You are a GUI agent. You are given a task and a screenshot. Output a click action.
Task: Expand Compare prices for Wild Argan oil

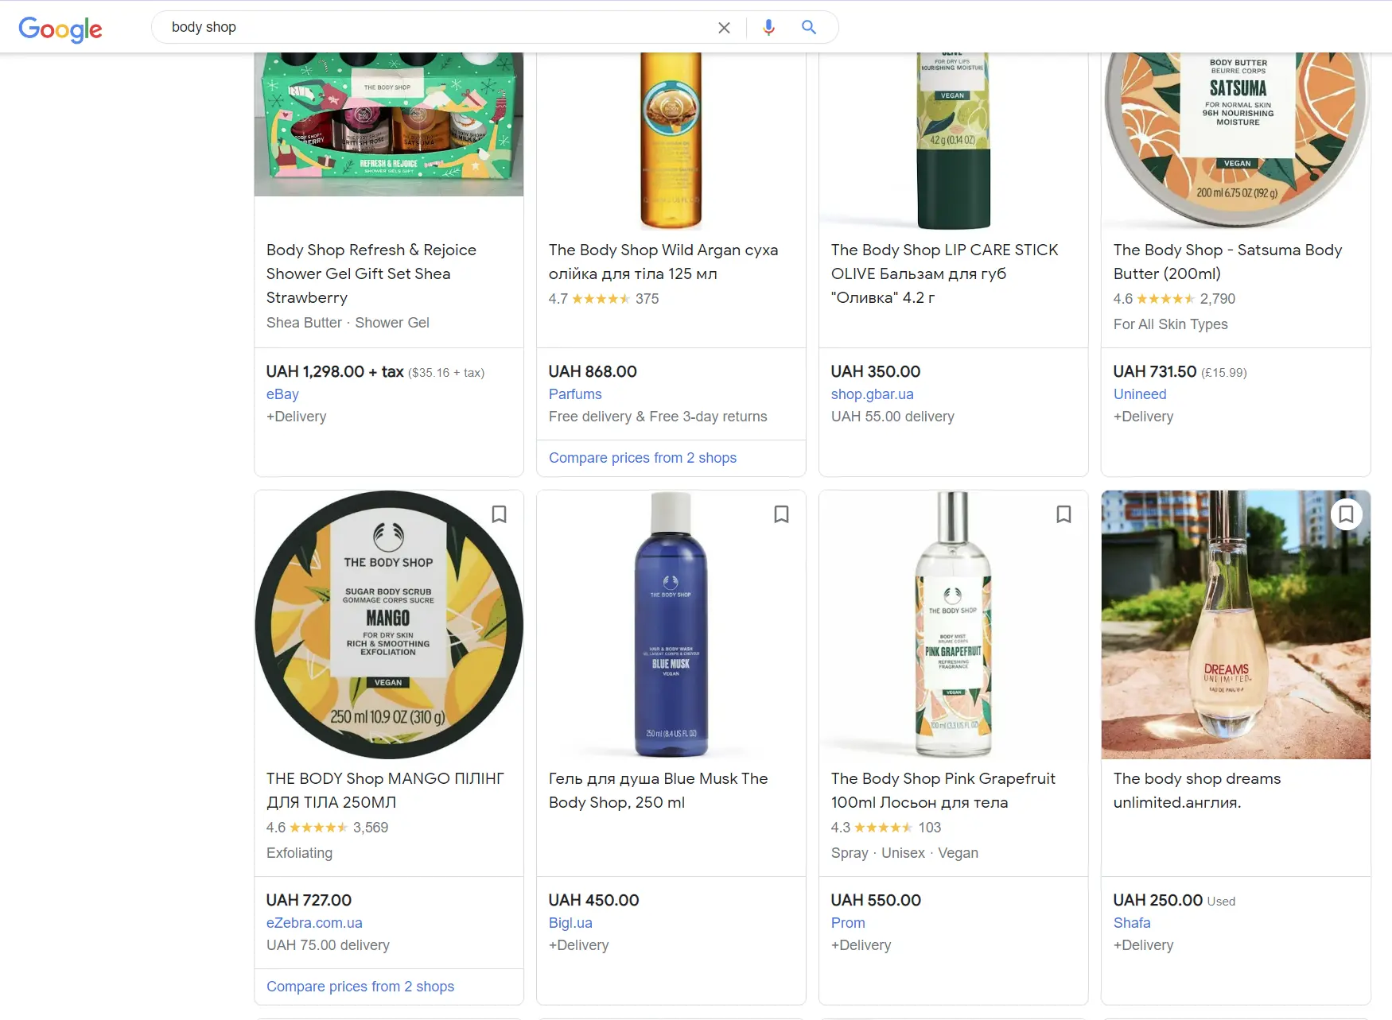pos(643,458)
